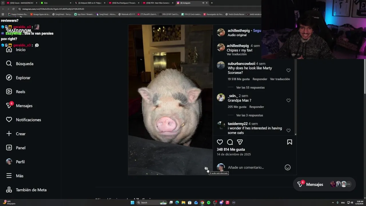366x206 pixels.
Task: Open Discord from the taskbar
Action: [221, 203]
